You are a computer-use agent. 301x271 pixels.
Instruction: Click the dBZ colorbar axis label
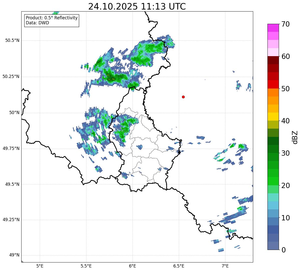pos(295,137)
